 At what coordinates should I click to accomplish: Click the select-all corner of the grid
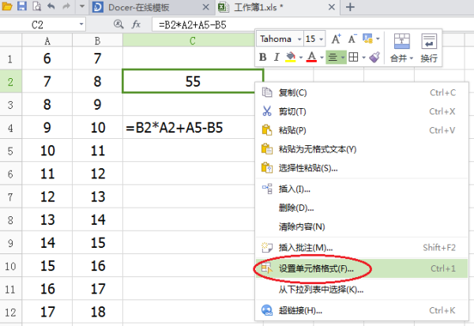tap(11, 40)
